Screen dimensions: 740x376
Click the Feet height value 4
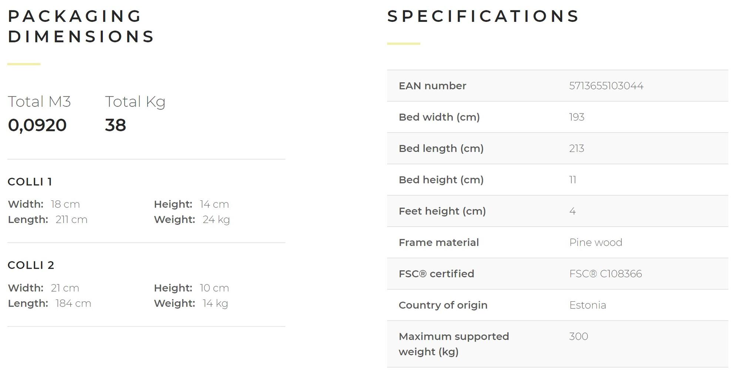(x=572, y=211)
